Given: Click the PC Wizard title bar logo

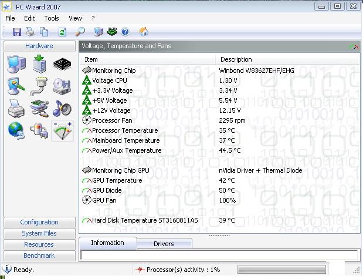Looking at the screenshot, I should click(x=7, y=7).
